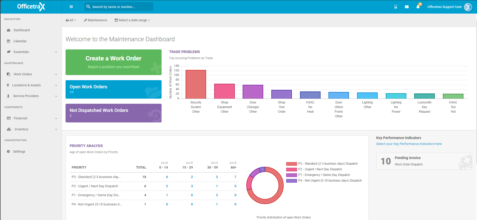The height and width of the screenshot is (220, 477).
Task: Open the Select a date range dropdown
Action: click(x=132, y=20)
